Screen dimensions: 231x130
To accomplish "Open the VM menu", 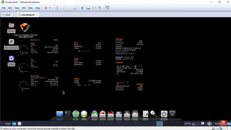I will [x=23, y=8].
